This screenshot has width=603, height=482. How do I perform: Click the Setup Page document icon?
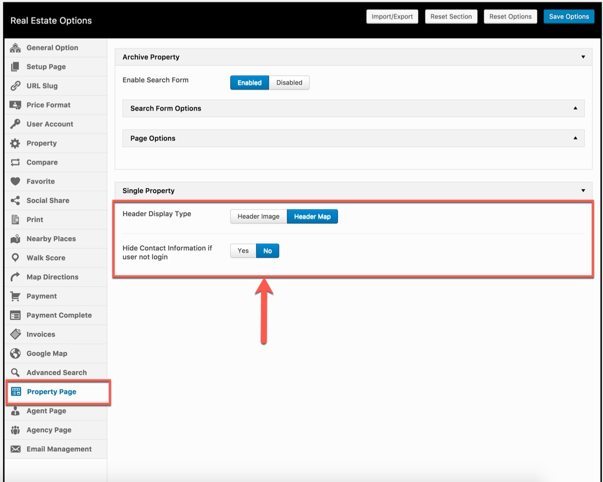(15, 67)
